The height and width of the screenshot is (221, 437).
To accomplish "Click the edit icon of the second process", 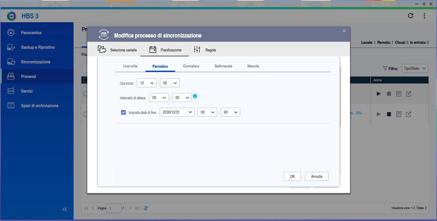I will (409, 114).
